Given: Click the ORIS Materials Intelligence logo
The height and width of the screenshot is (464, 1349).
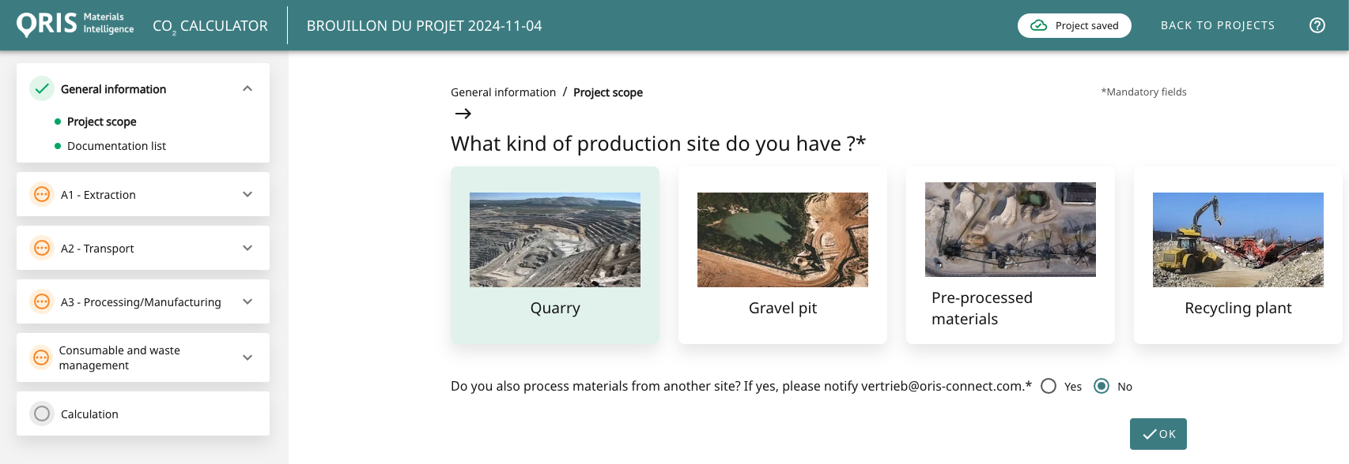Looking at the screenshot, I should pos(75,24).
